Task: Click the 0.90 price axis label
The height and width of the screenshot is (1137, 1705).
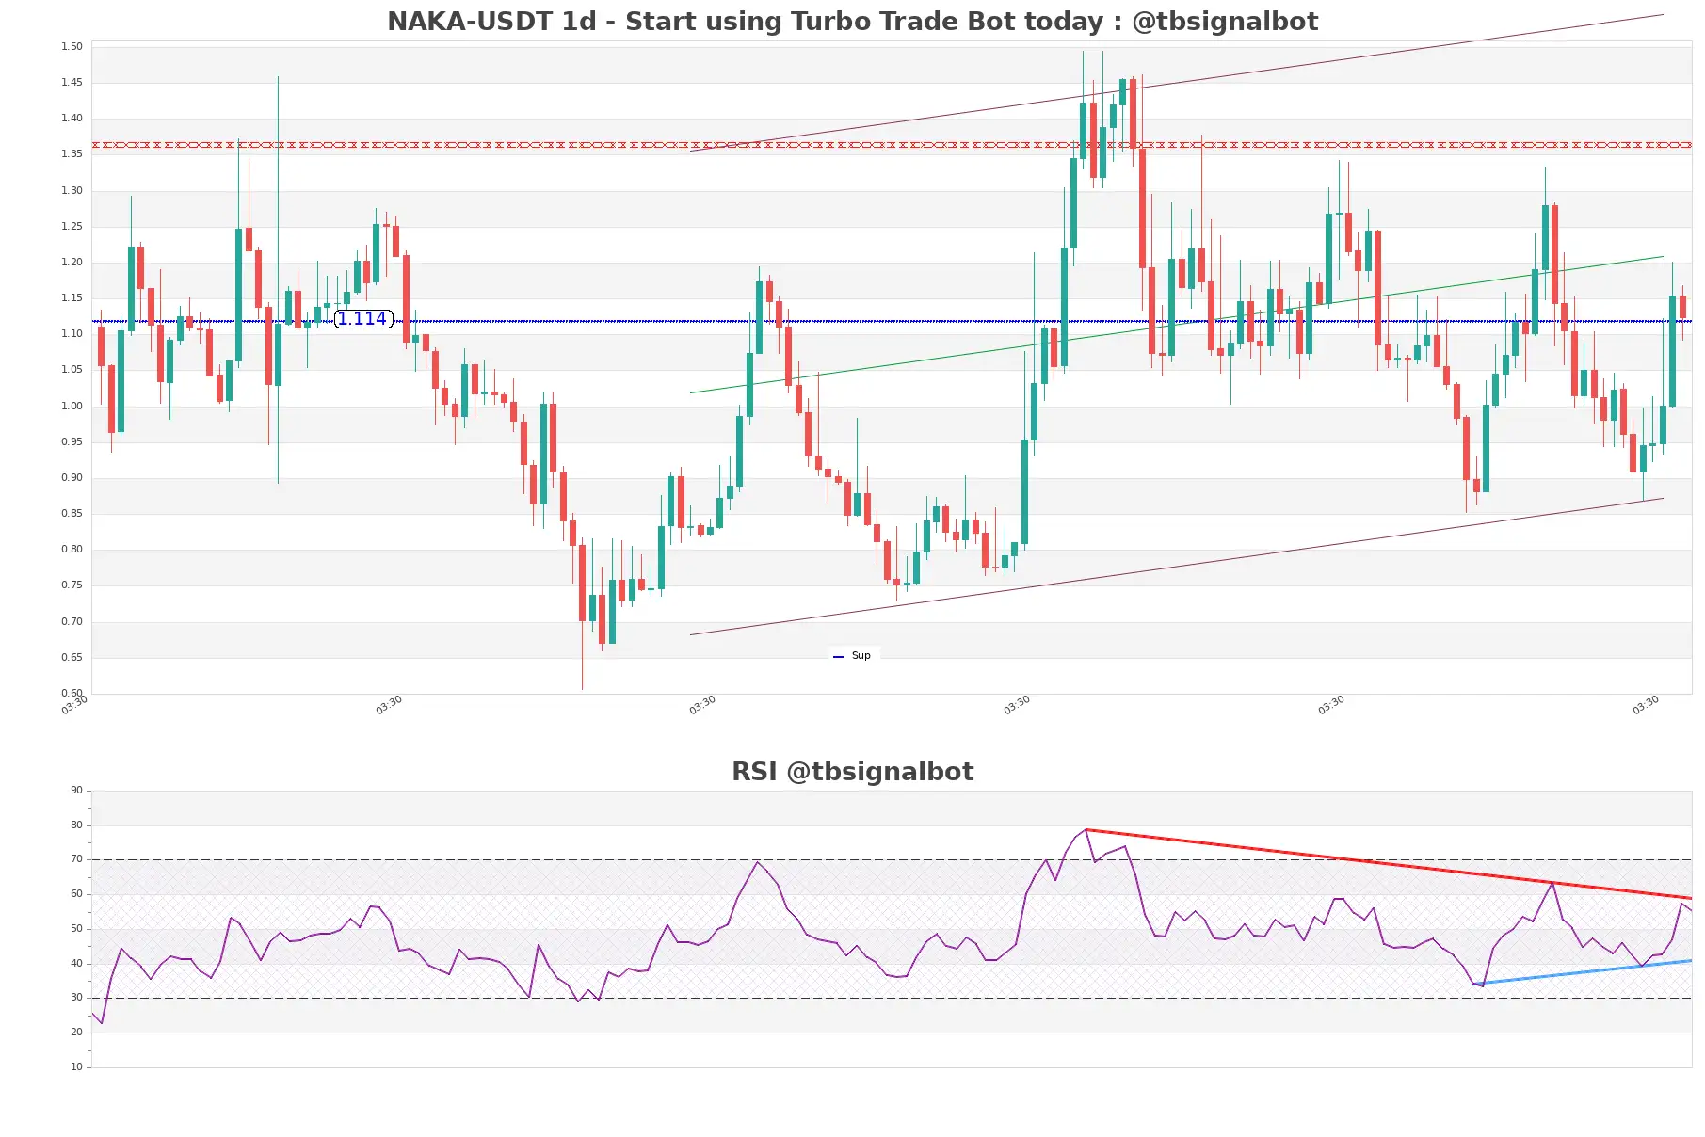Action: [x=72, y=478]
